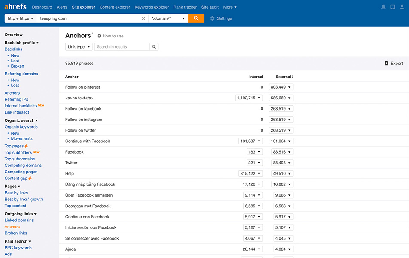409x258 pixels.
Task: Expand the More menu
Action: pos(230,7)
